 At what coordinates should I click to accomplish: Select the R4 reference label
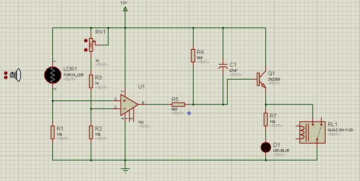pyautogui.click(x=201, y=52)
